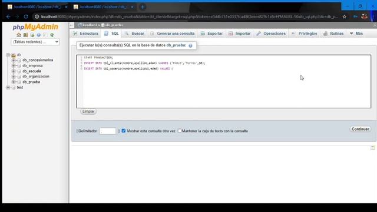The image size is (377, 212).
Task: Reload the browser page
Action: (26, 16)
